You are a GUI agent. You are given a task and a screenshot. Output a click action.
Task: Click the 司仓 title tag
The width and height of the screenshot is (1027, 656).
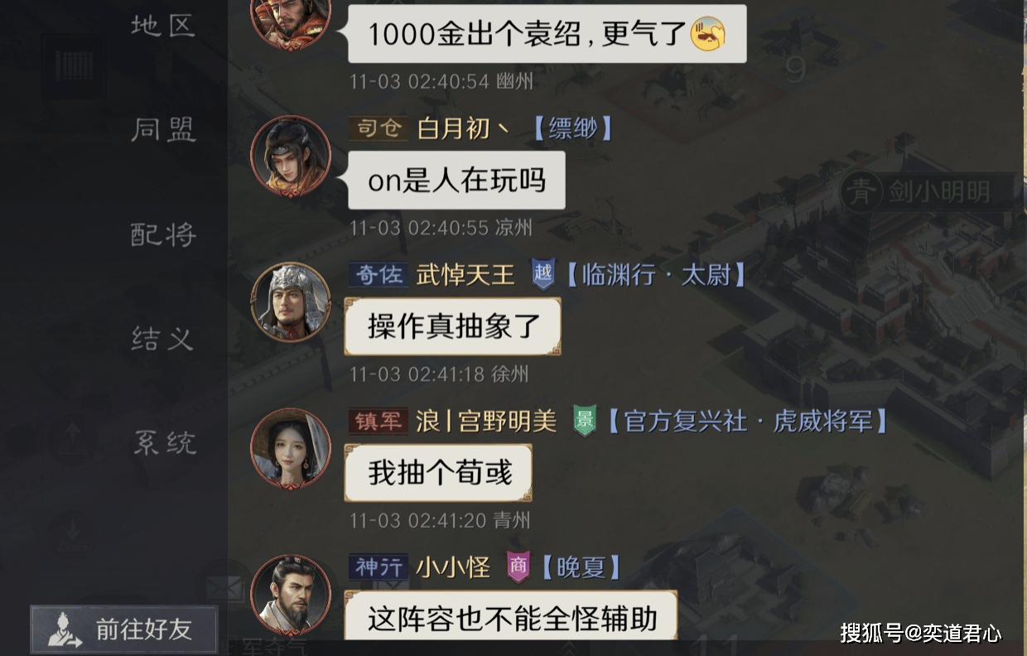(378, 128)
